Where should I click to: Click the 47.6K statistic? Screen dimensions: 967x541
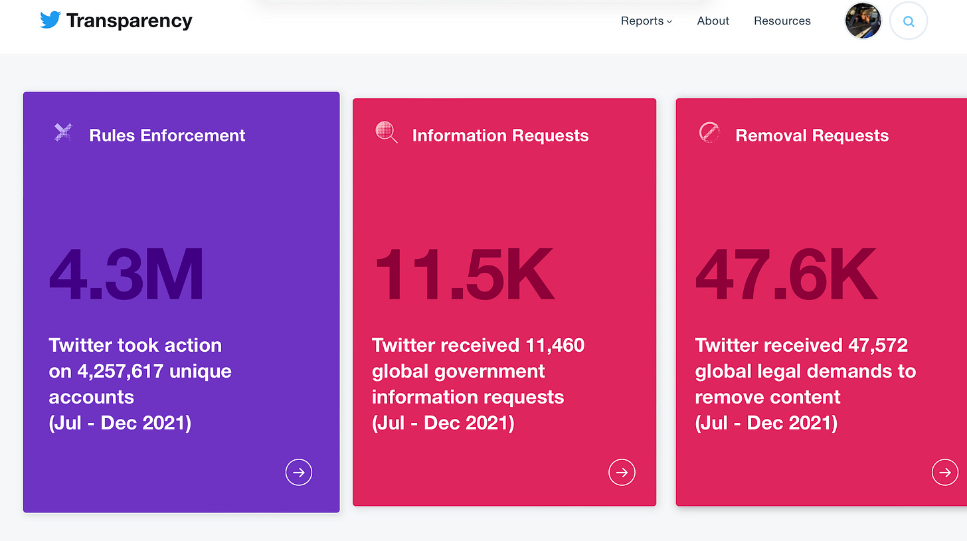(786, 275)
